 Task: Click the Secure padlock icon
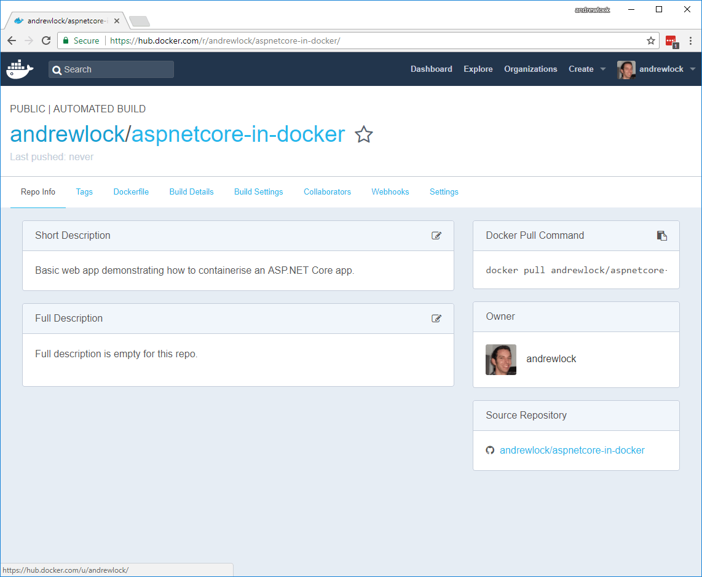66,41
